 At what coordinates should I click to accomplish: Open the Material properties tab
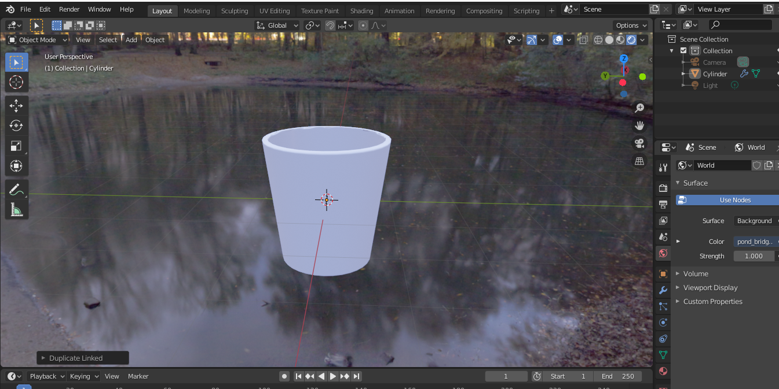[x=663, y=371]
